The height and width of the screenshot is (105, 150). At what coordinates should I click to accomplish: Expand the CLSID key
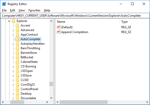[13, 80]
